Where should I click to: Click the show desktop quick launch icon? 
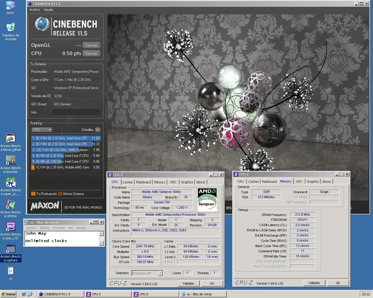[30, 294]
